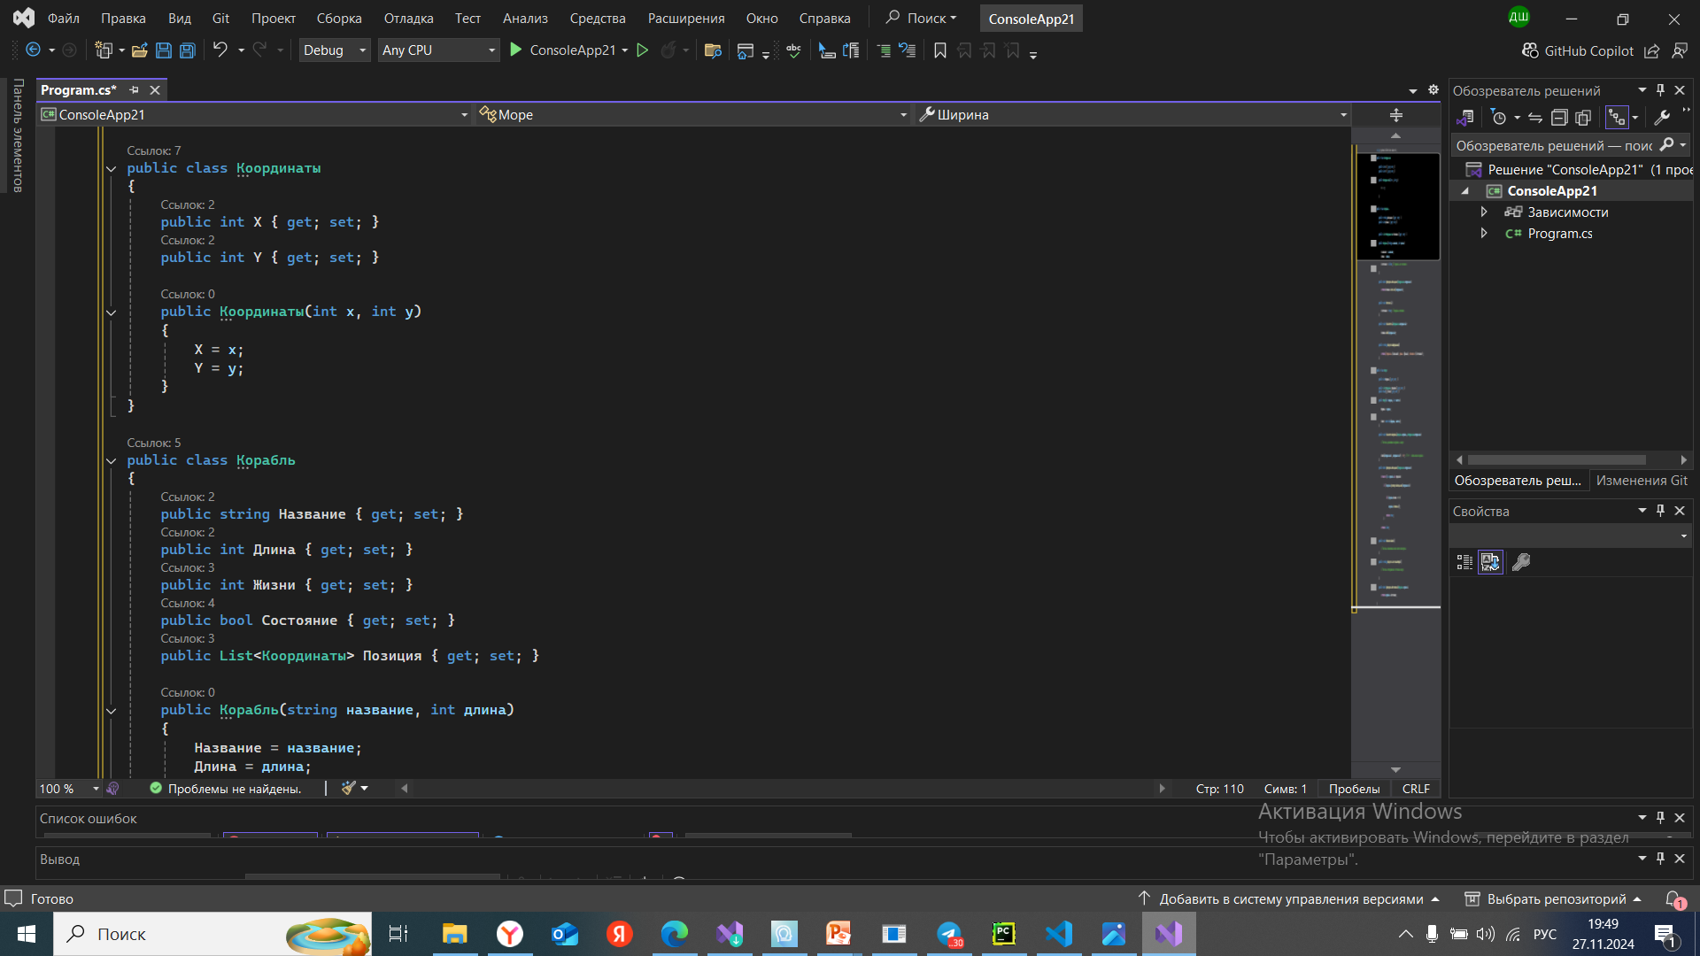Open the Ширина member navigation dropdown
This screenshot has height=956, width=1700.
pos(1133,115)
